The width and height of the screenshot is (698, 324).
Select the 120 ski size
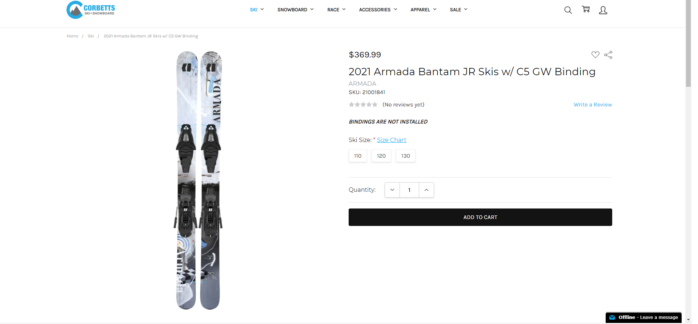(381, 155)
